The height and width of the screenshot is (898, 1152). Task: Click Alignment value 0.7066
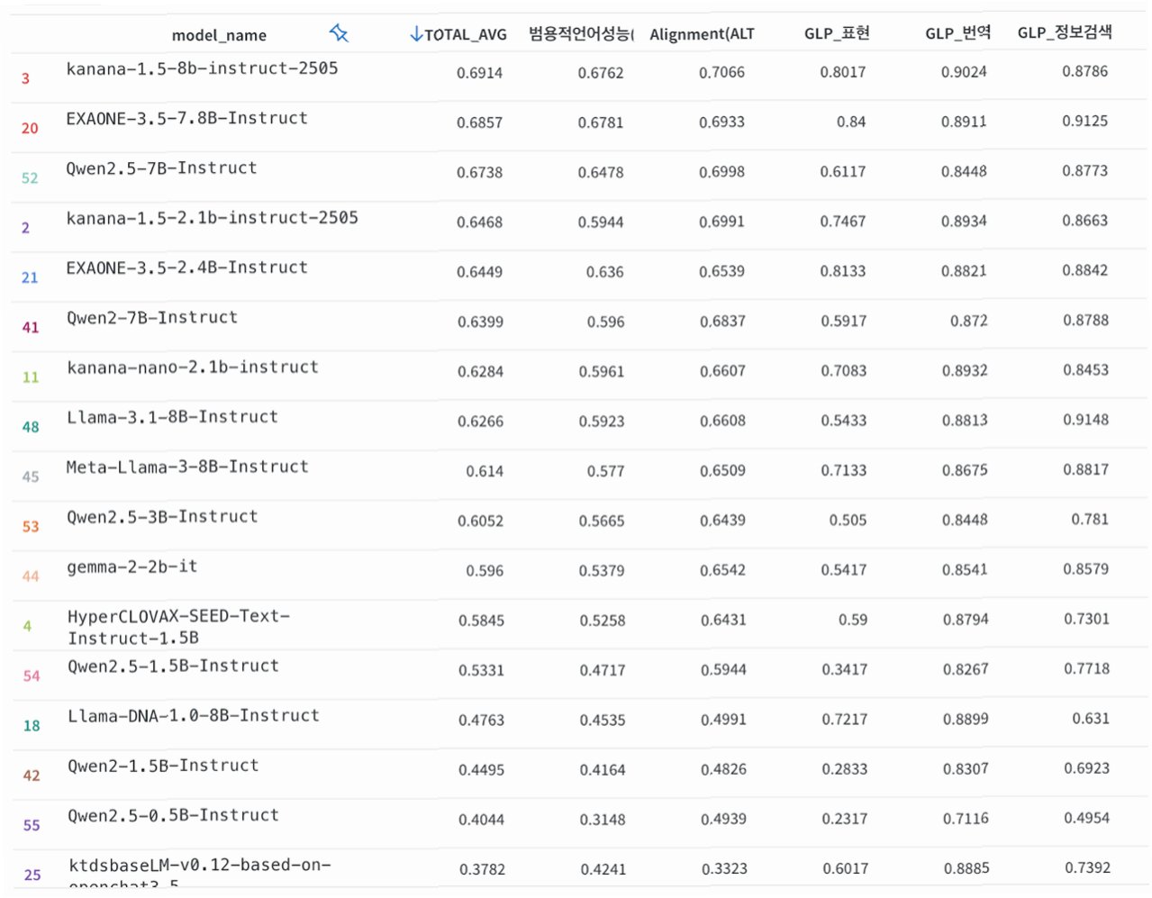coord(722,72)
